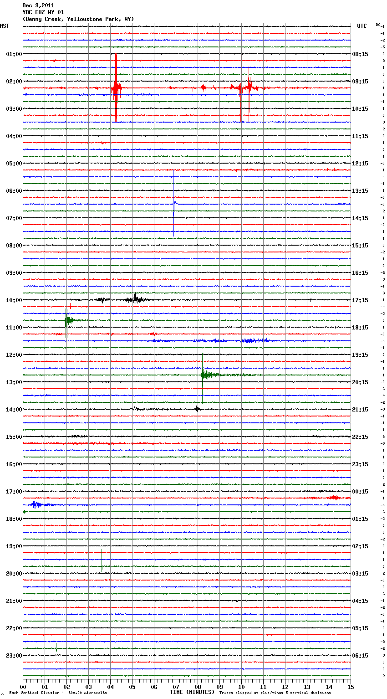Screen dimensions: 387x699
Task: Click the red clipped spike near minute 10
Action: click(241, 87)
